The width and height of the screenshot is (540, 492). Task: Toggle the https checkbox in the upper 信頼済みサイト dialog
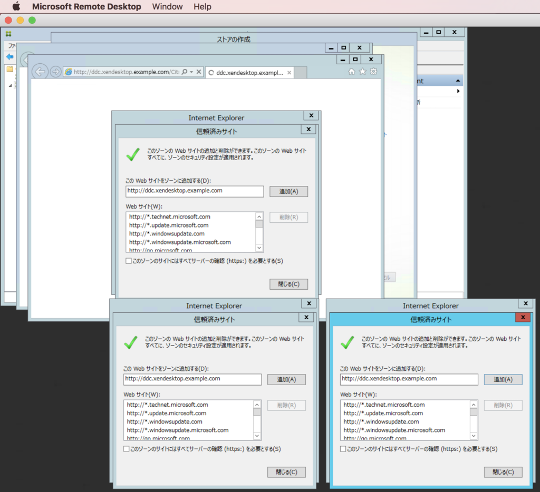129,261
